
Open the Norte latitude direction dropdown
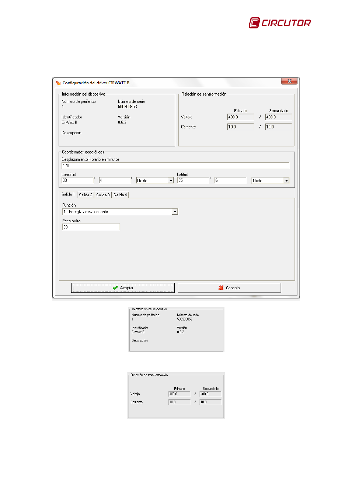[x=286, y=180]
